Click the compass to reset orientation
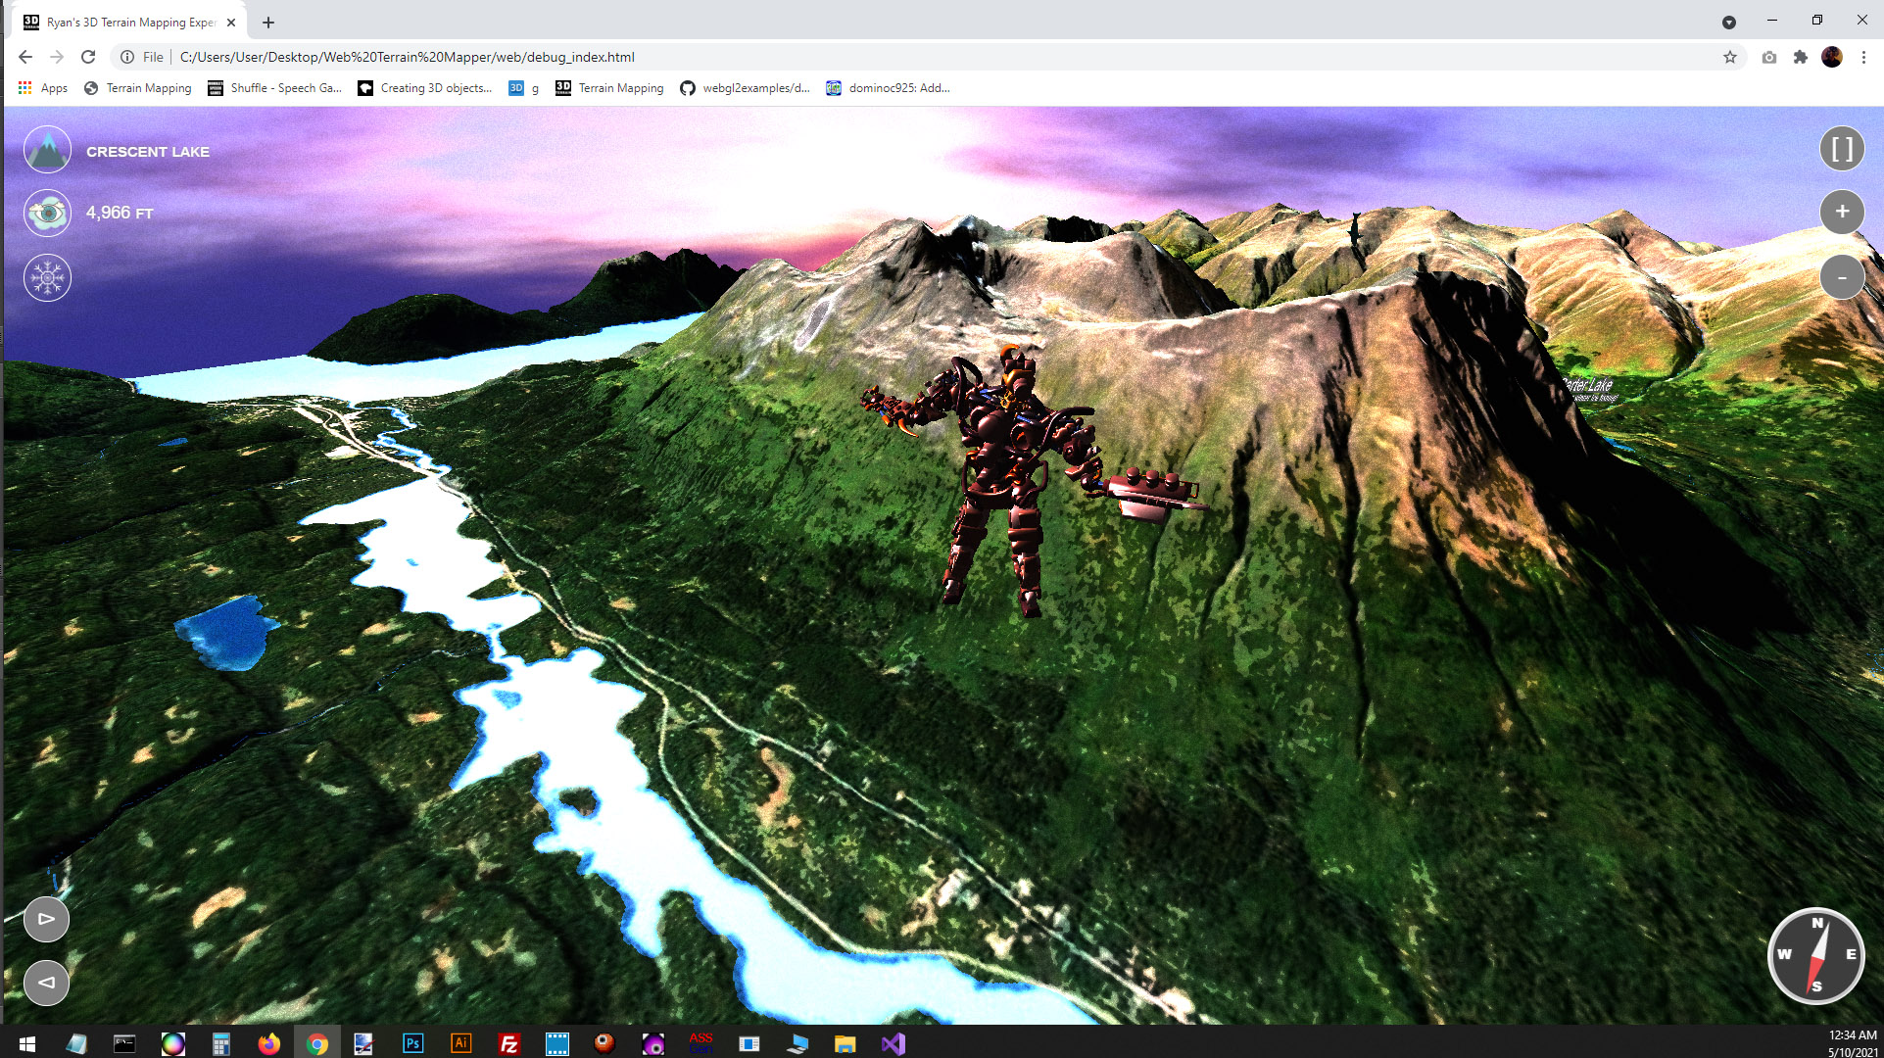The image size is (1884, 1058). point(1816,955)
